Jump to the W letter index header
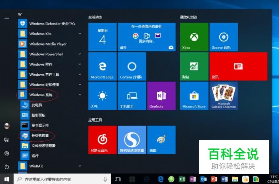 coord(20,14)
